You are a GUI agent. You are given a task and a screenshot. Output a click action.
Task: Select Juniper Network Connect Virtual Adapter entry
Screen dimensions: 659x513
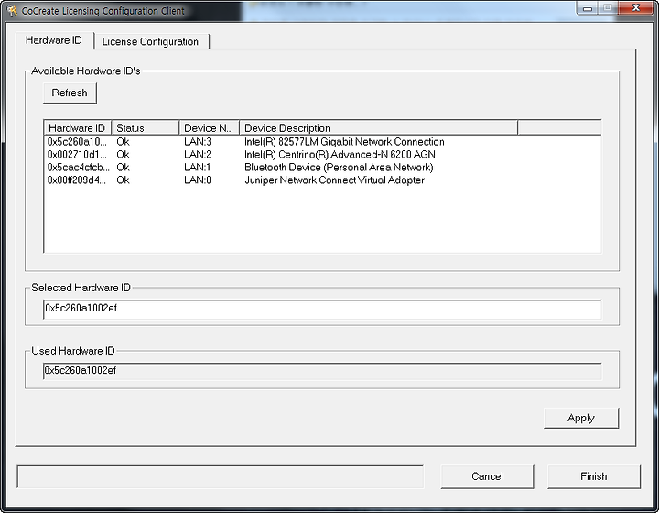coord(335,180)
